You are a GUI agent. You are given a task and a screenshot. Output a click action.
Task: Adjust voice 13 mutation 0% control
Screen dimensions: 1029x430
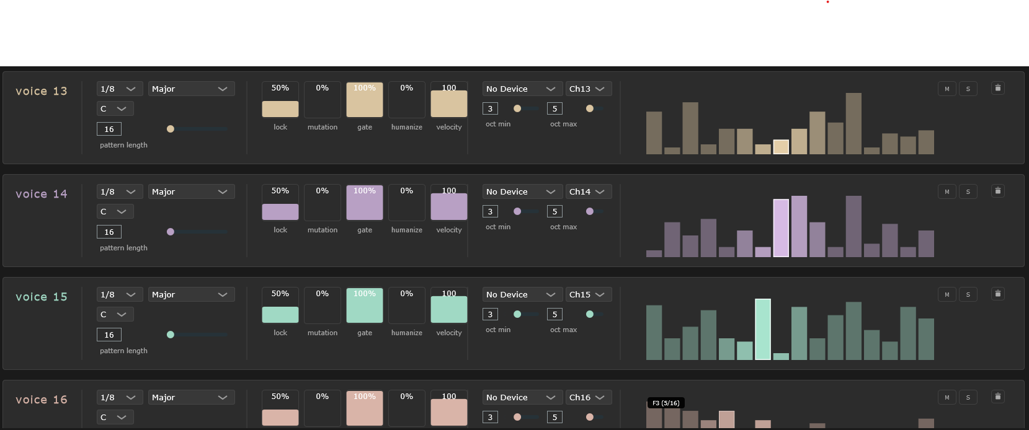(x=323, y=99)
